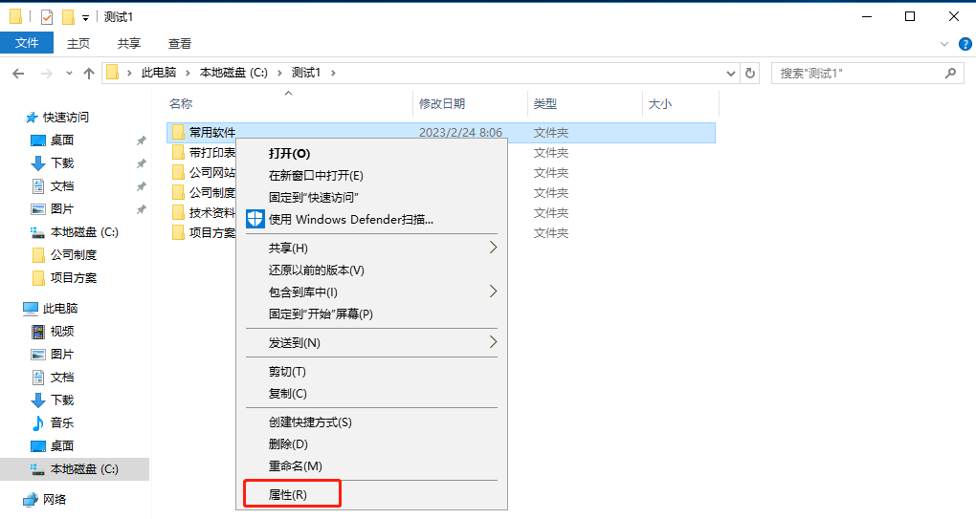Open 网络 in the navigation pane

tap(55, 499)
